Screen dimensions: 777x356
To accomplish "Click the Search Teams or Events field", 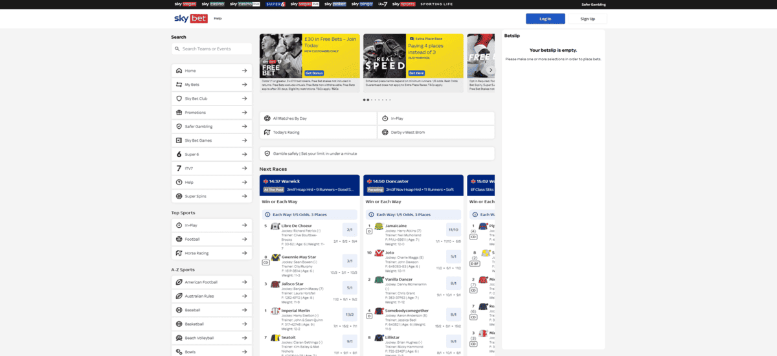I will pos(212,49).
